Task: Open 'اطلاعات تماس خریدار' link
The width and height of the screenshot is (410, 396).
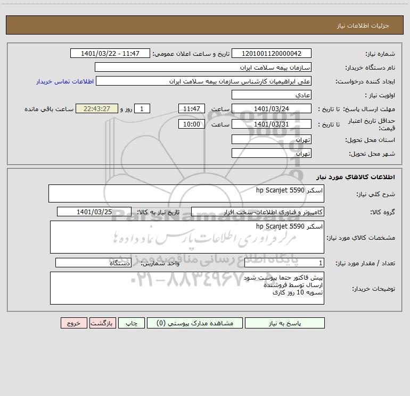Action: (x=65, y=81)
